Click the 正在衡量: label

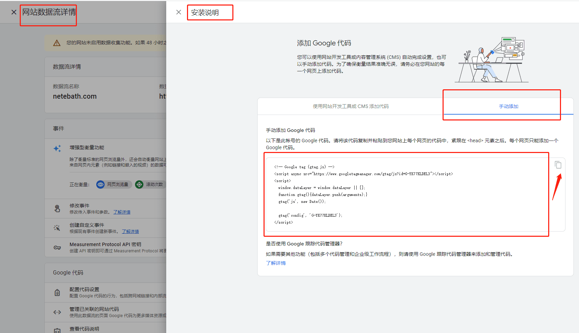tap(79, 184)
